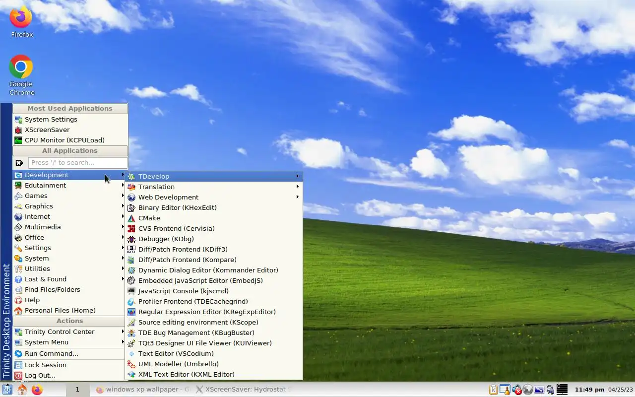
Task: Select desktop 1 in the pager
Action: pyautogui.click(x=77, y=390)
